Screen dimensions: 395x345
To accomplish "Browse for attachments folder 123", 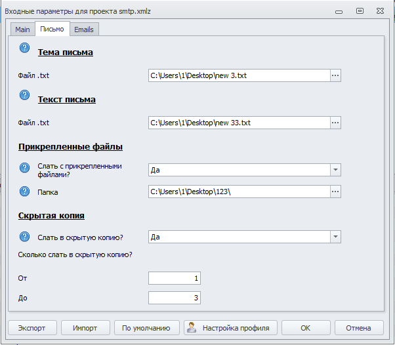I will (x=335, y=192).
